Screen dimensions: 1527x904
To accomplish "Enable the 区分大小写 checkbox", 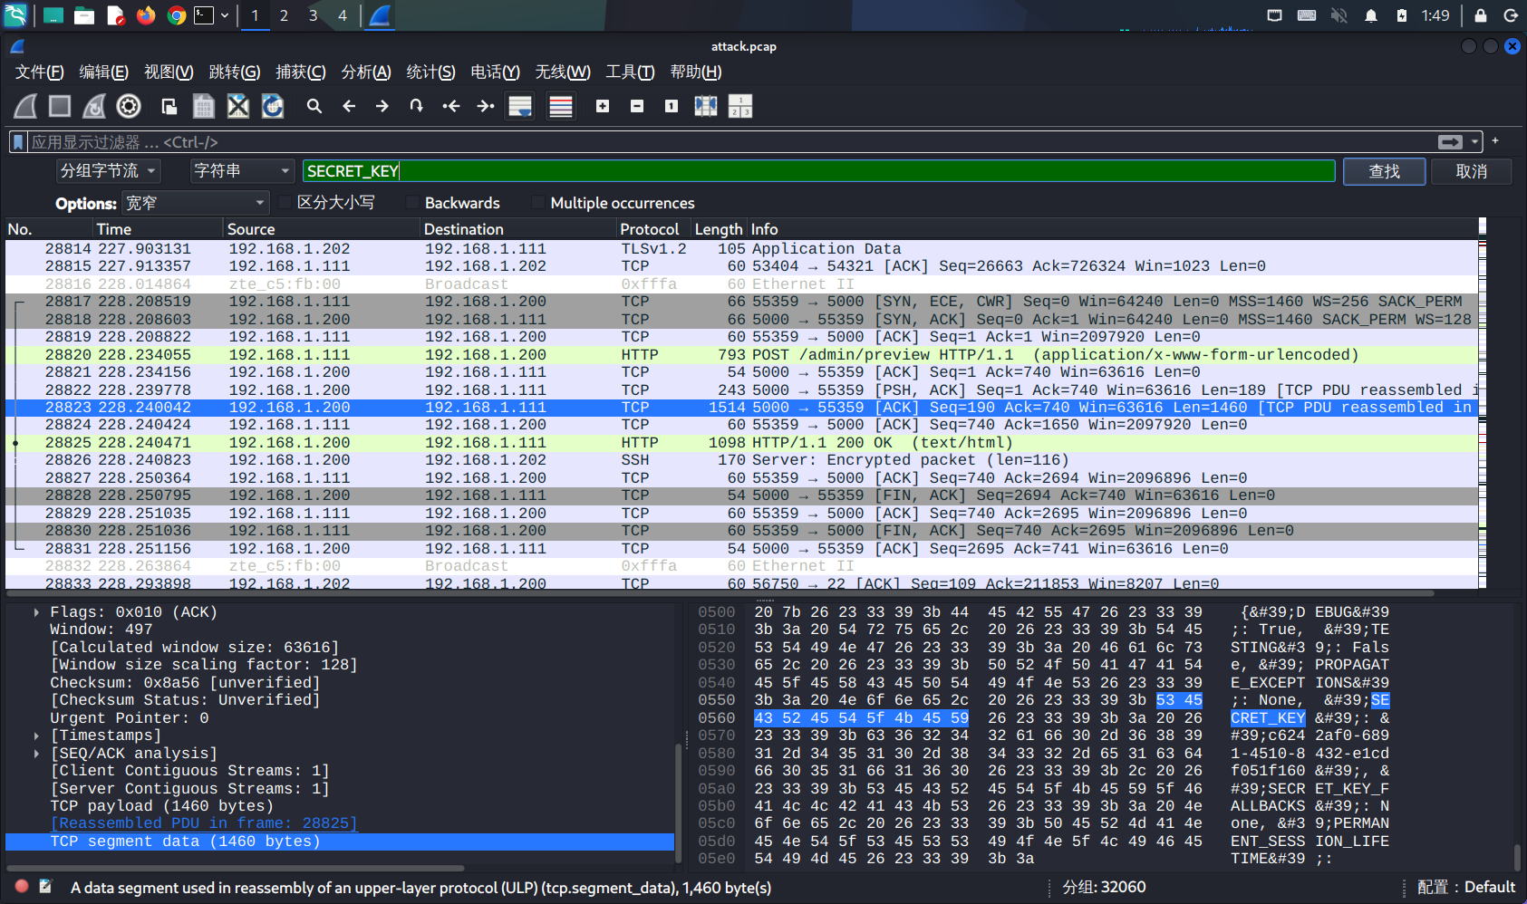I will pyautogui.click(x=286, y=203).
